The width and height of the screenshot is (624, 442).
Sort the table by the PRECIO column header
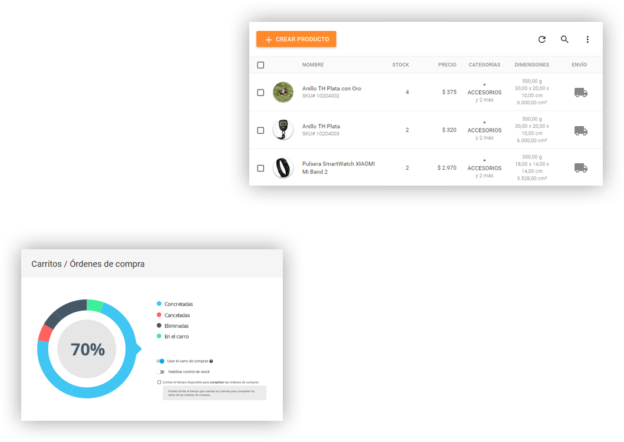click(x=447, y=65)
